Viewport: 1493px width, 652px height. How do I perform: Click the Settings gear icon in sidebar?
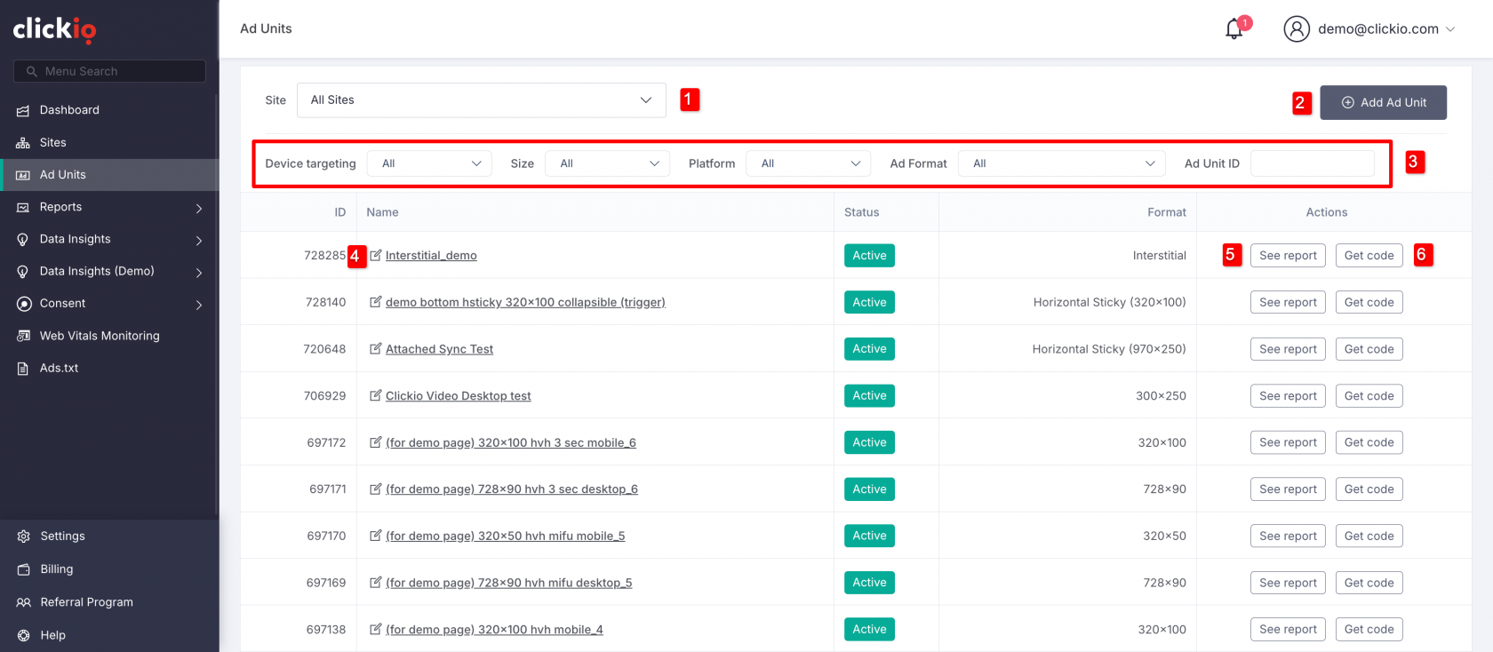pos(23,537)
